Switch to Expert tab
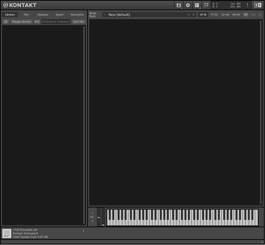The image size is (265, 245). coord(60,15)
